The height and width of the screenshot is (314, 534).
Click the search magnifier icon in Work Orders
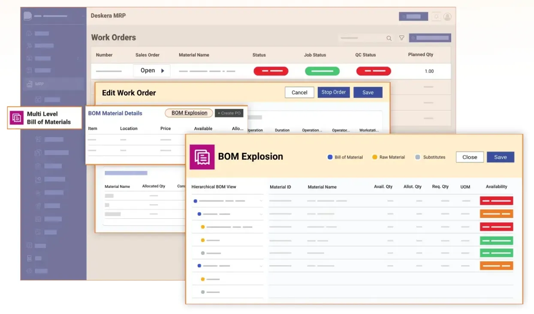(x=389, y=38)
